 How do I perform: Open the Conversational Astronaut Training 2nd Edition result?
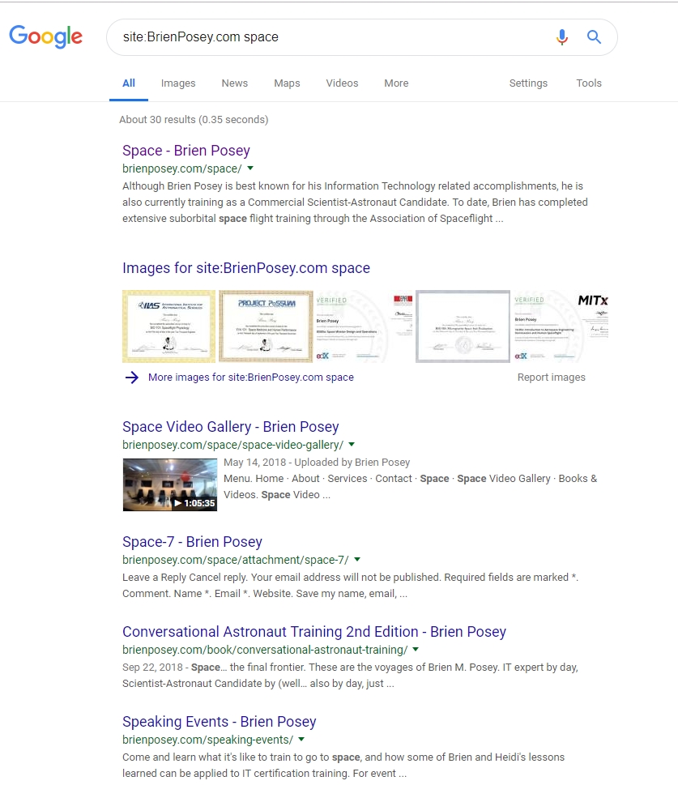click(x=314, y=632)
